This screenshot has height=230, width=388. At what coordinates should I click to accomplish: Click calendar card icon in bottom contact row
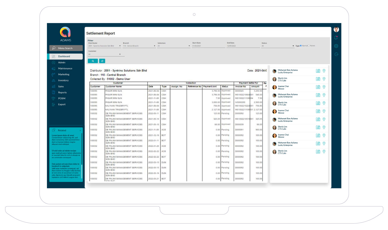(x=318, y=152)
